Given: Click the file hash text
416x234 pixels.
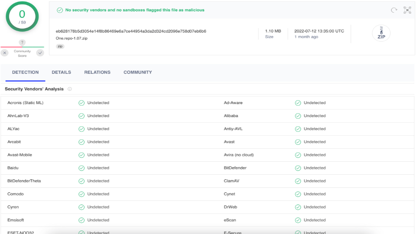Looking at the screenshot, I should [x=131, y=31].
